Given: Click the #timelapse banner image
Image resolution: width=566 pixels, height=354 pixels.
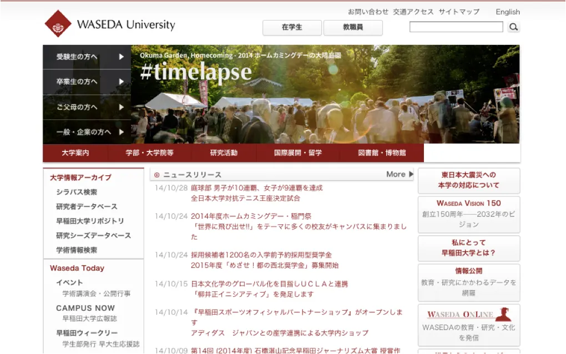Looking at the screenshot, I should [x=325, y=94].
